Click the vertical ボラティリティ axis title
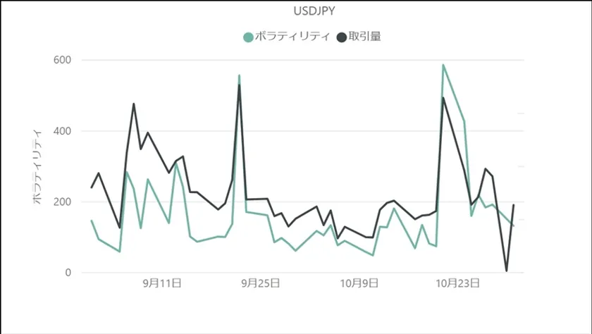This screenshot has height=334, width=592. [x=39, y=166]
